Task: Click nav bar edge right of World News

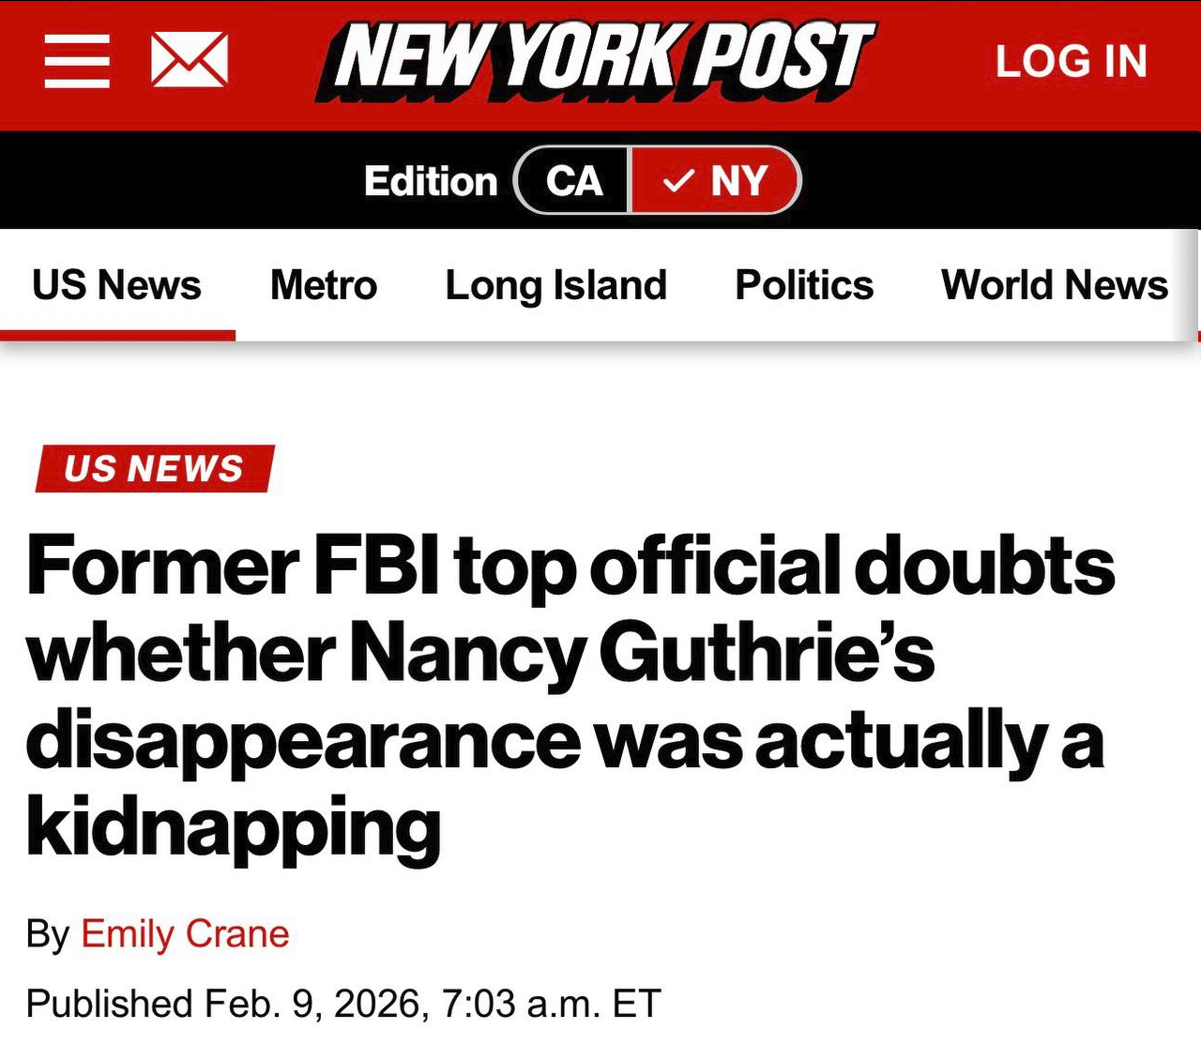Action: tap(1189, 285)
